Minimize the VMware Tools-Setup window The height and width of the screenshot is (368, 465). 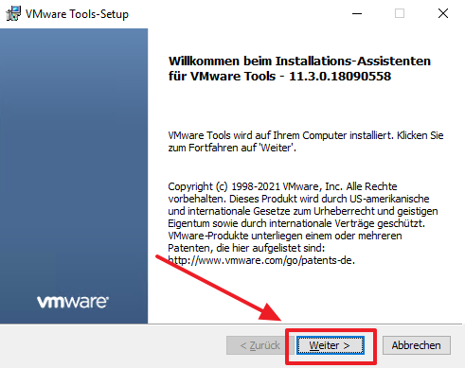(x=357, y=13)
